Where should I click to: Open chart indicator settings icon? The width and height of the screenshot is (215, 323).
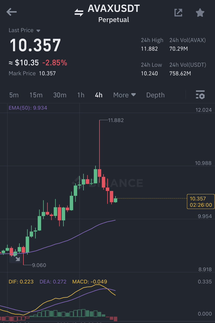(x=200, y=95)
